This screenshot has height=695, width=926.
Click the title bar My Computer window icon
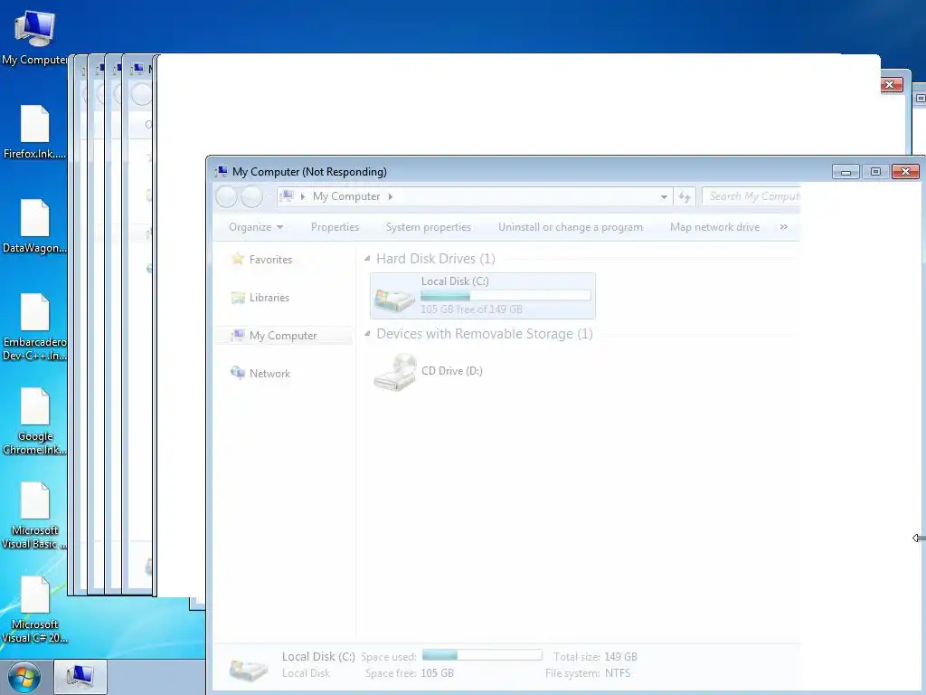coord(222,171)
